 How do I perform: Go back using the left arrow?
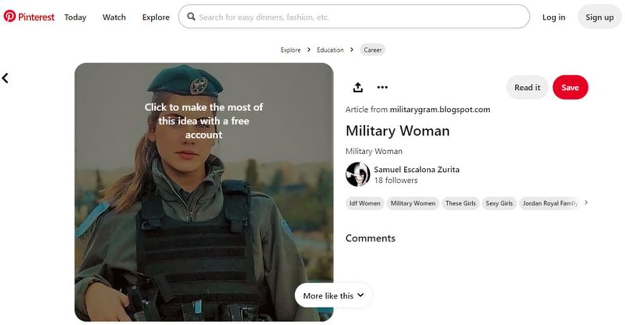pyautogui.click(x=5, y=78)
